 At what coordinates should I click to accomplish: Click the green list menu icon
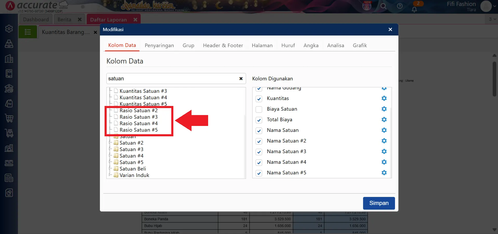coord(28,32)
